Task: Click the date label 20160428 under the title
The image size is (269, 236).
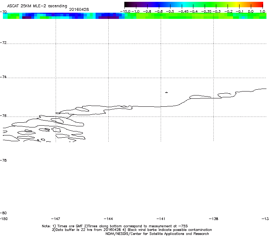Action: (79, 9)
